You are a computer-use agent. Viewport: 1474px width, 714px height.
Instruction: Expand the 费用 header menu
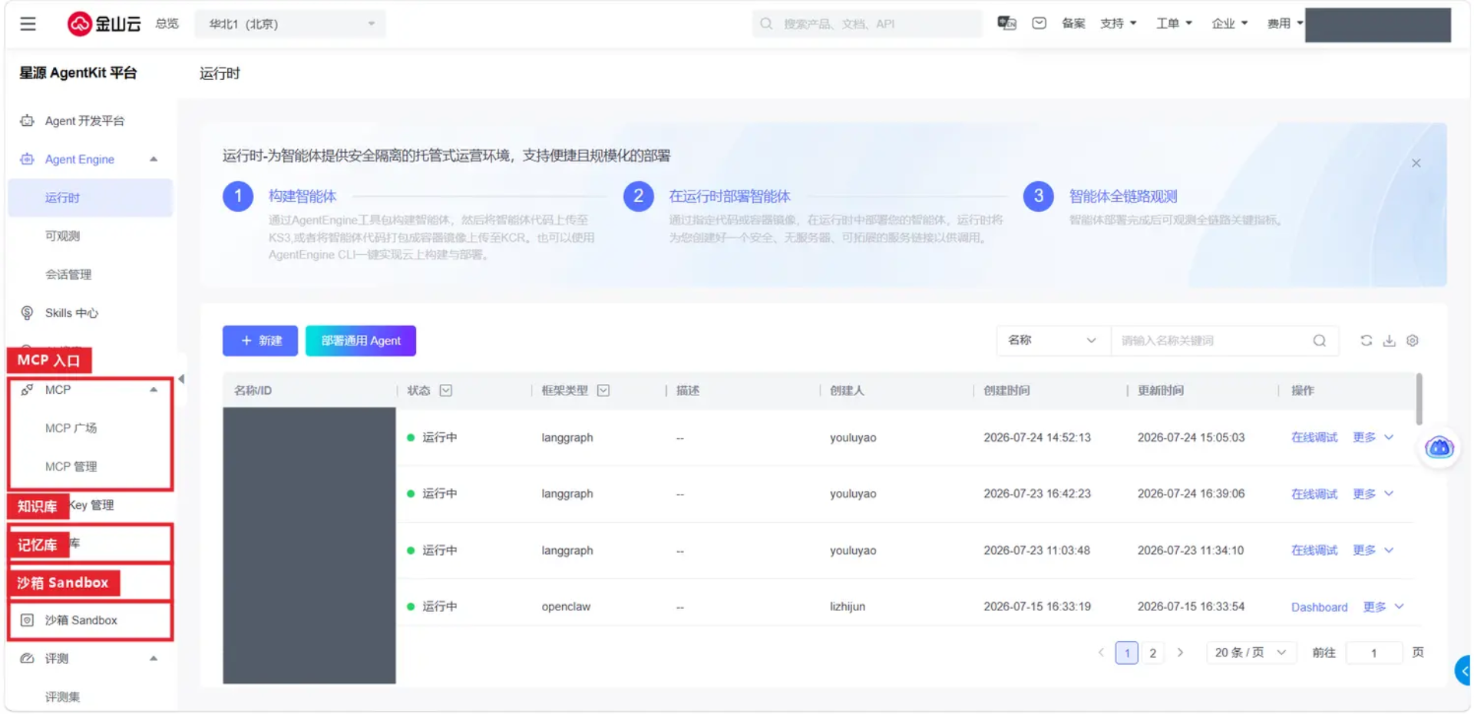tap(1285, 23)
